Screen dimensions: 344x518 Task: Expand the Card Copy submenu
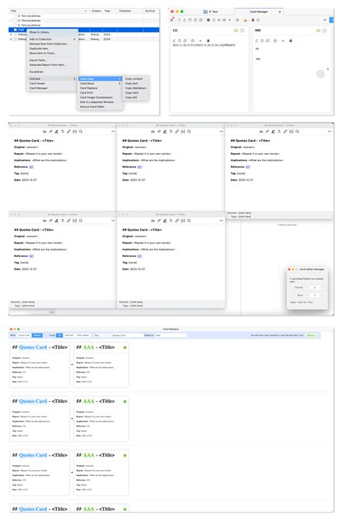[x=100, y=78]
